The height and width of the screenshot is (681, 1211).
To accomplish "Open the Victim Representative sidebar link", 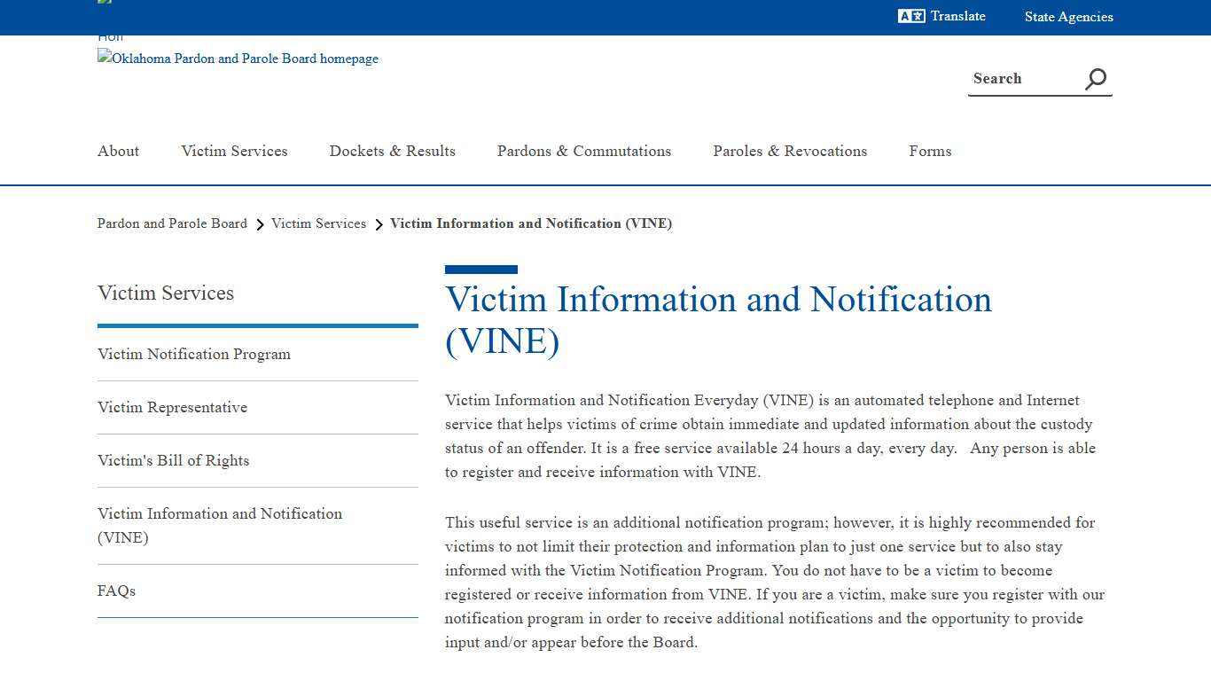I will coord(172,407).
